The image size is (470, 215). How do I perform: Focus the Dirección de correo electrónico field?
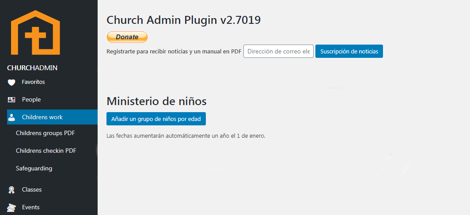278,51
